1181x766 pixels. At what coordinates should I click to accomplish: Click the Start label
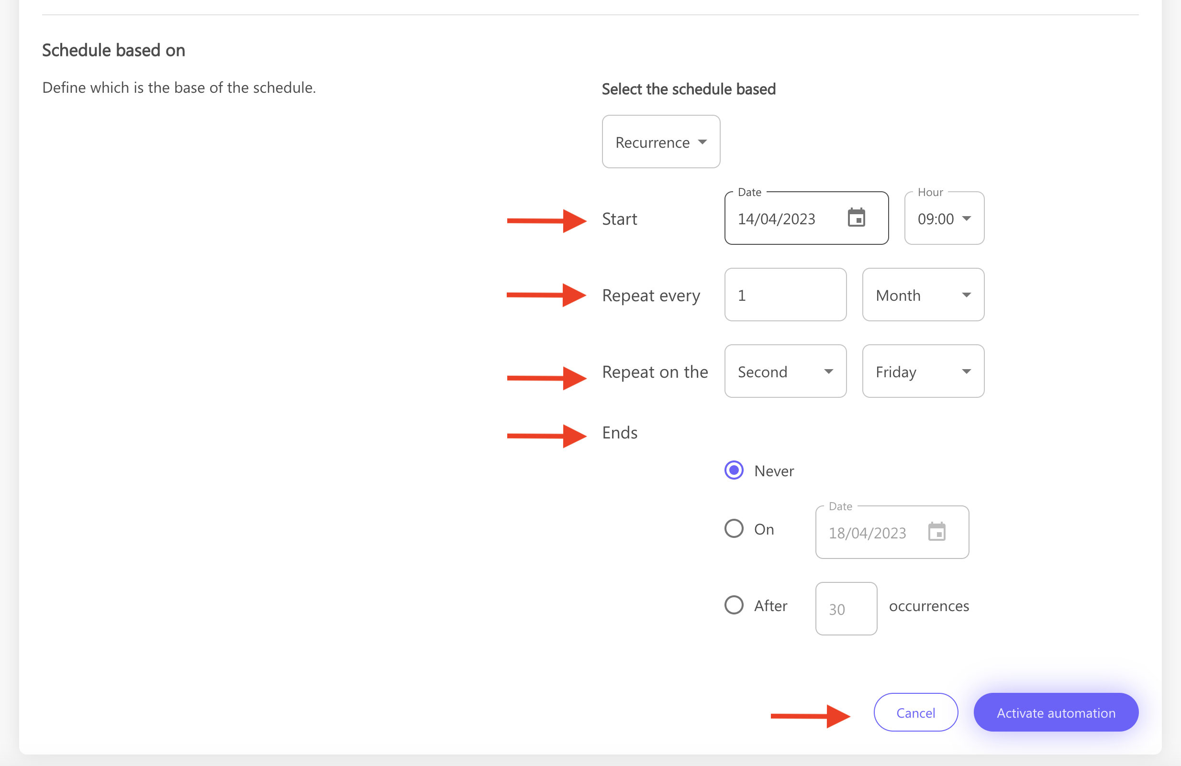[x=619, y=219]
